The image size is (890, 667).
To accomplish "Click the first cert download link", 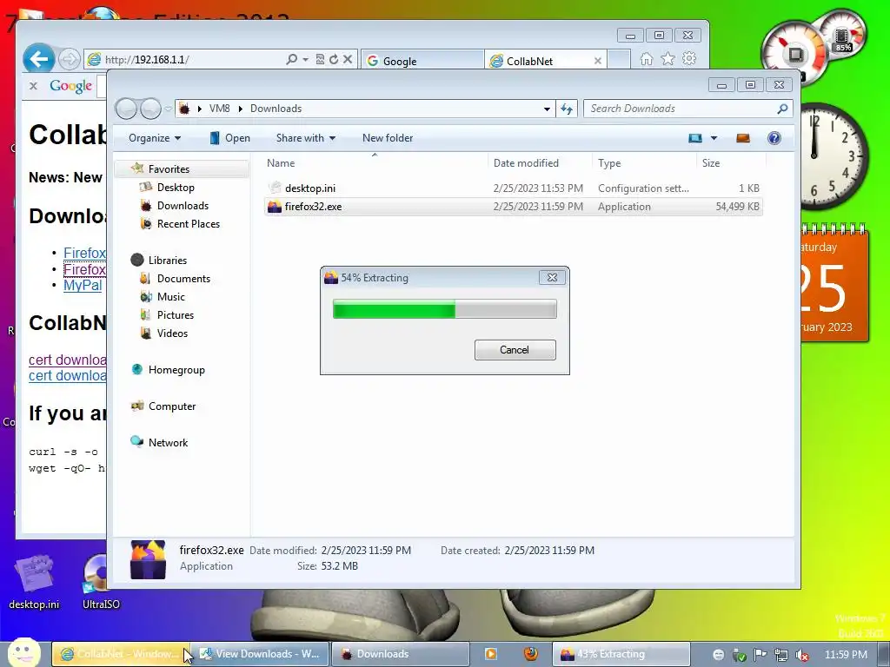I will 68,360.
